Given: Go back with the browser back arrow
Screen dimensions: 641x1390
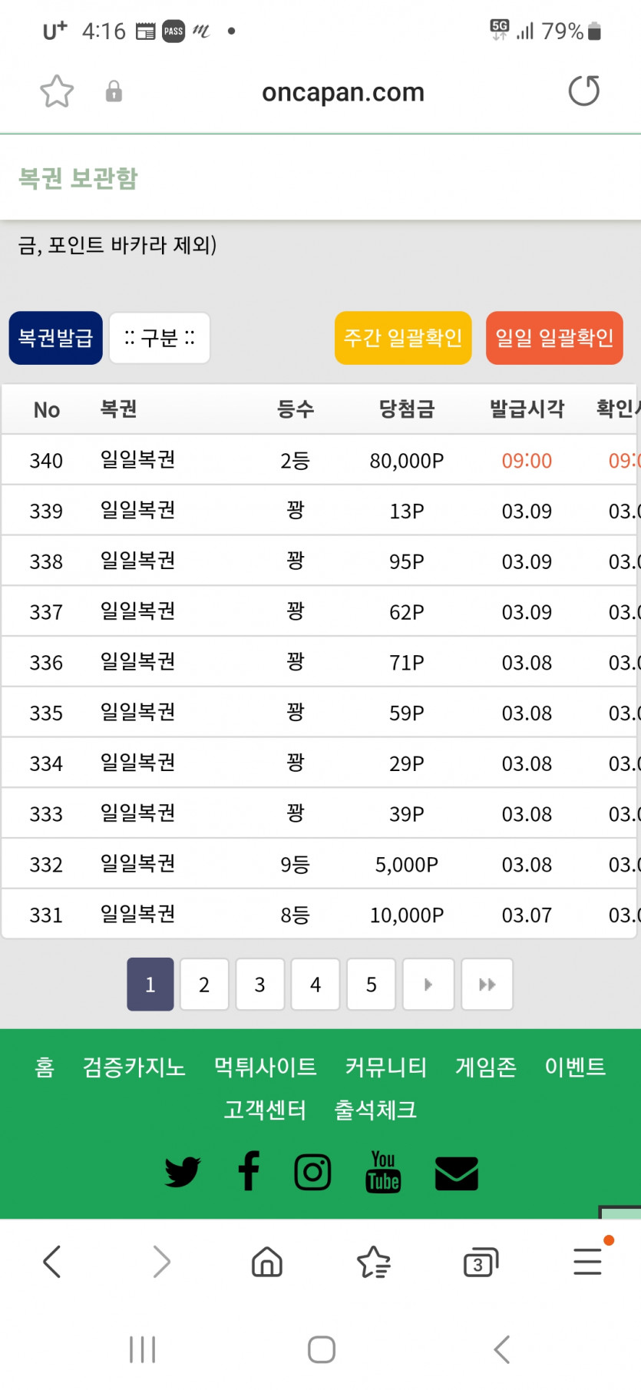Looking at the screenshot, I should click(52, 1262).
